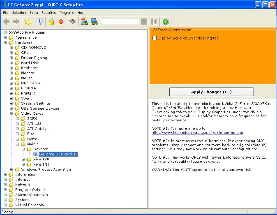Click the toolbar search input field
This screenshot has width=277, height=215.
pyautogui.click(x=120, y=21)
